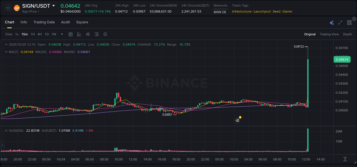Viewport: 357px width, 167px height.
Task: Toggle the favorite star for SIGN/USDT
Action: pyautogui.click(x=8, y=8)
